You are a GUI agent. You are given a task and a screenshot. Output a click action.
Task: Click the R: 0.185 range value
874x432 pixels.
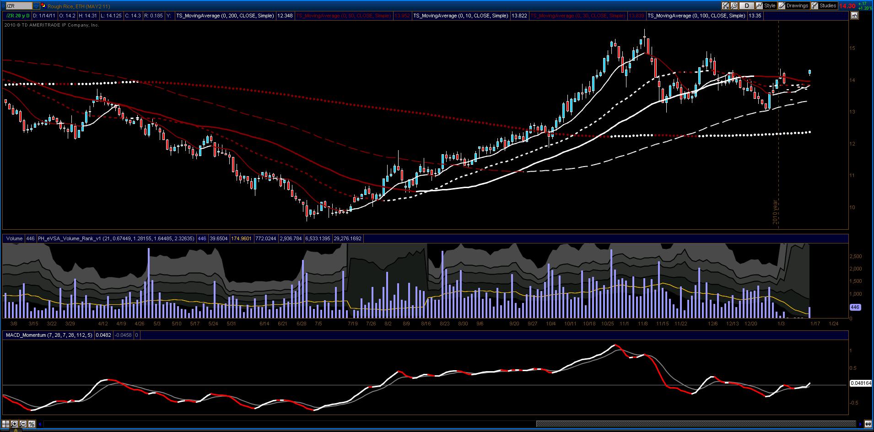point(153,16)
